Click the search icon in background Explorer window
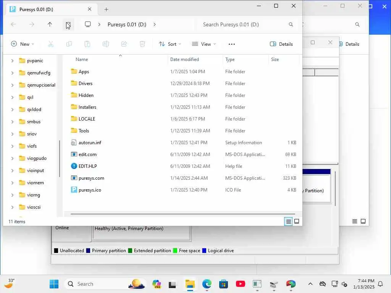391x293 pixels. pos(357,24)
